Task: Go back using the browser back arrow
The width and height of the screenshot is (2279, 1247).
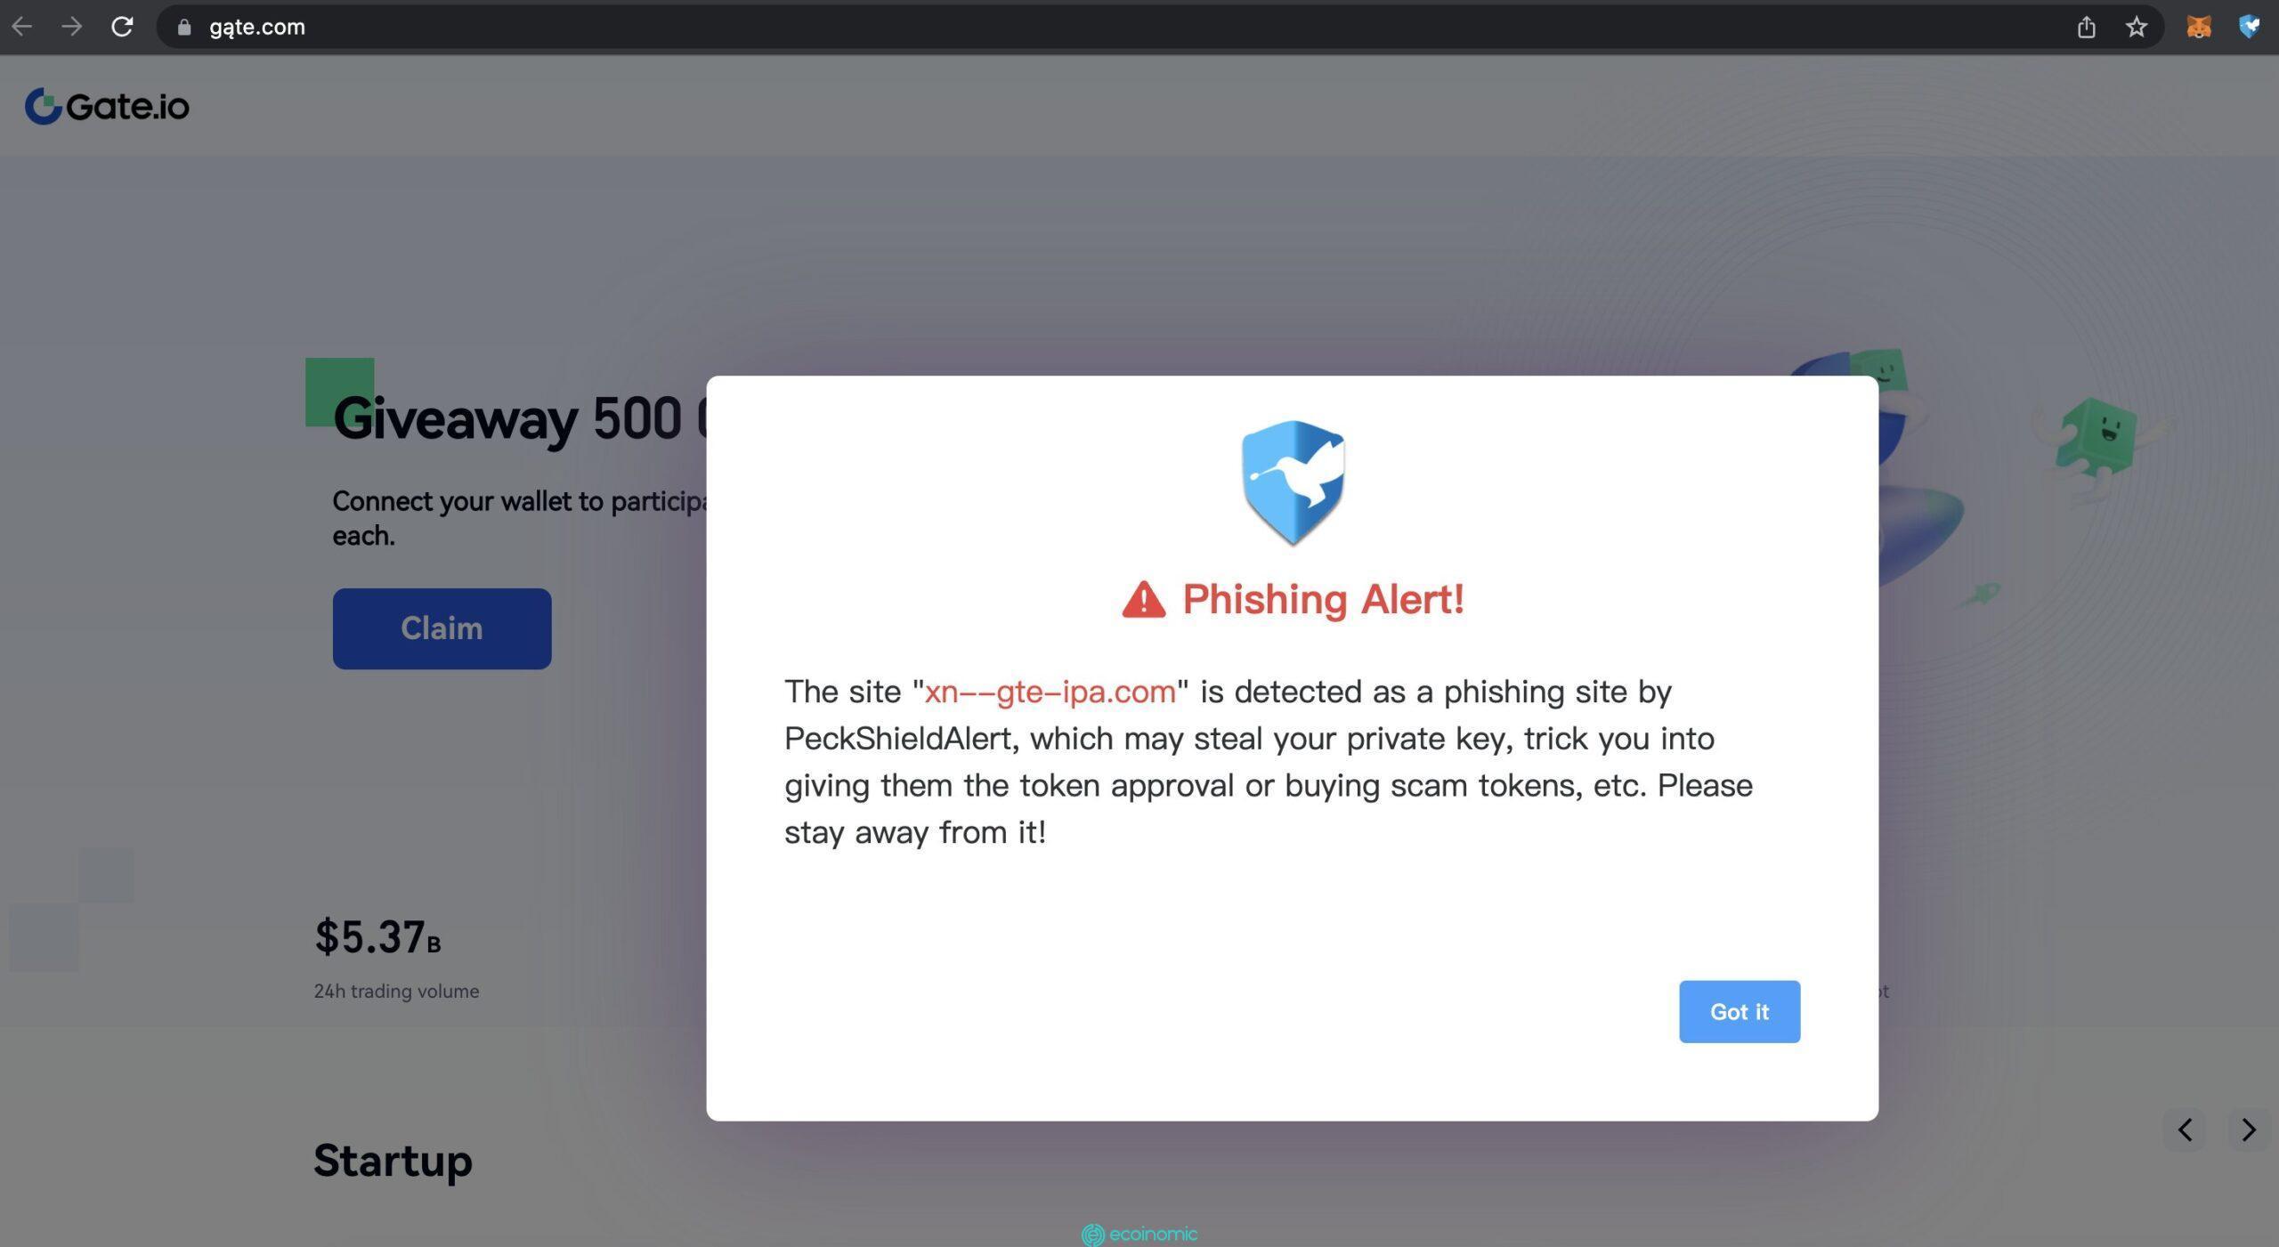Action: click(x=22, y=27)
